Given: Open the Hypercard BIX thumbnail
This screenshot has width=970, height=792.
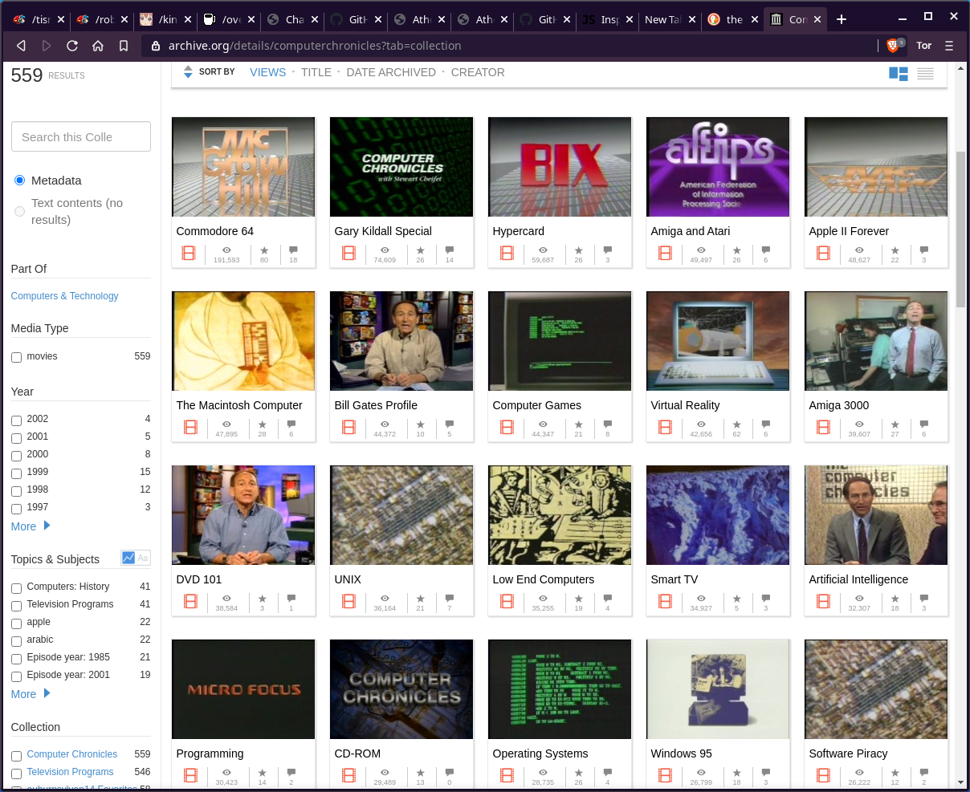Looking at the screenshot, I should [560, 167].
